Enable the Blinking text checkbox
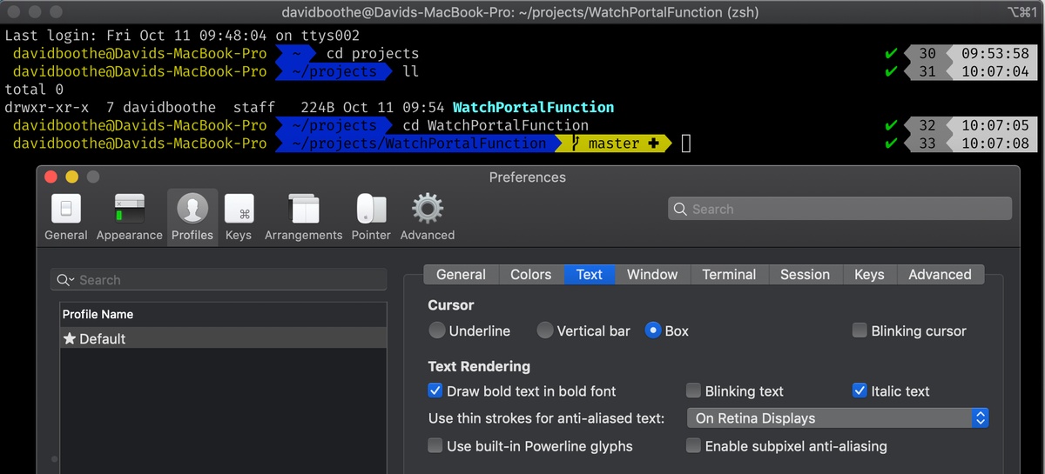 (x=693, y=391)
